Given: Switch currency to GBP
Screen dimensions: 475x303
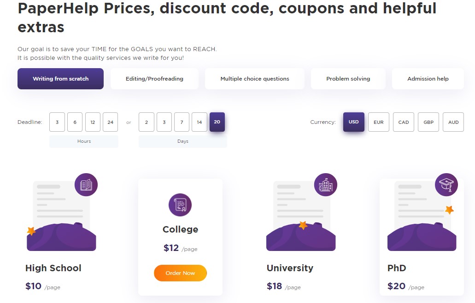Looking at the screenshot, I should tap(428, 122).
